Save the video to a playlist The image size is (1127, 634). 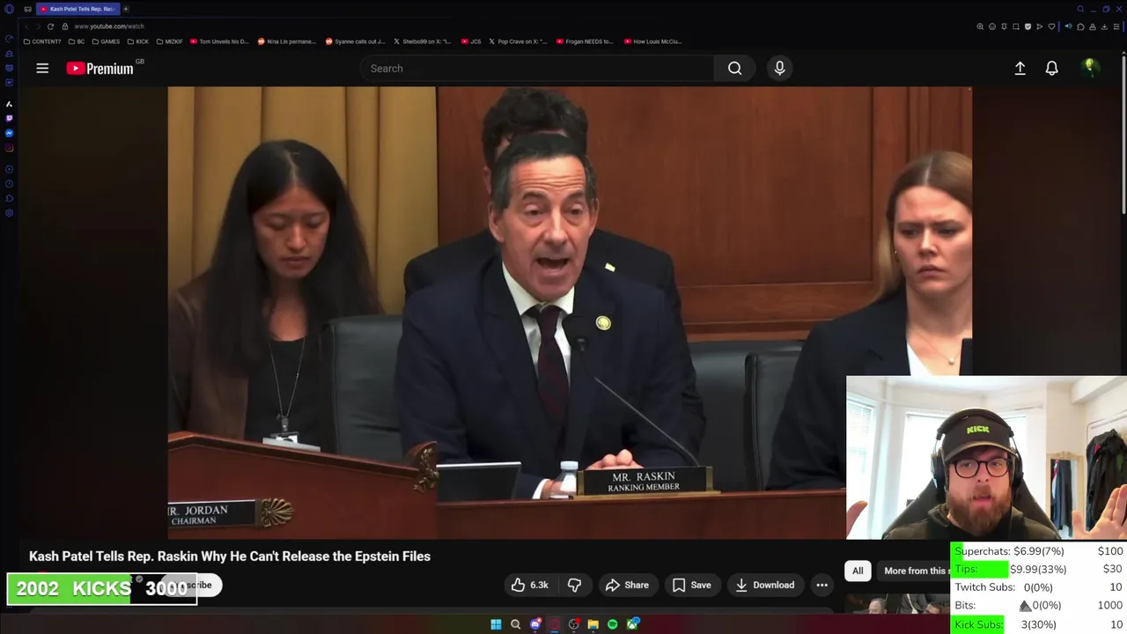point(691,585)
